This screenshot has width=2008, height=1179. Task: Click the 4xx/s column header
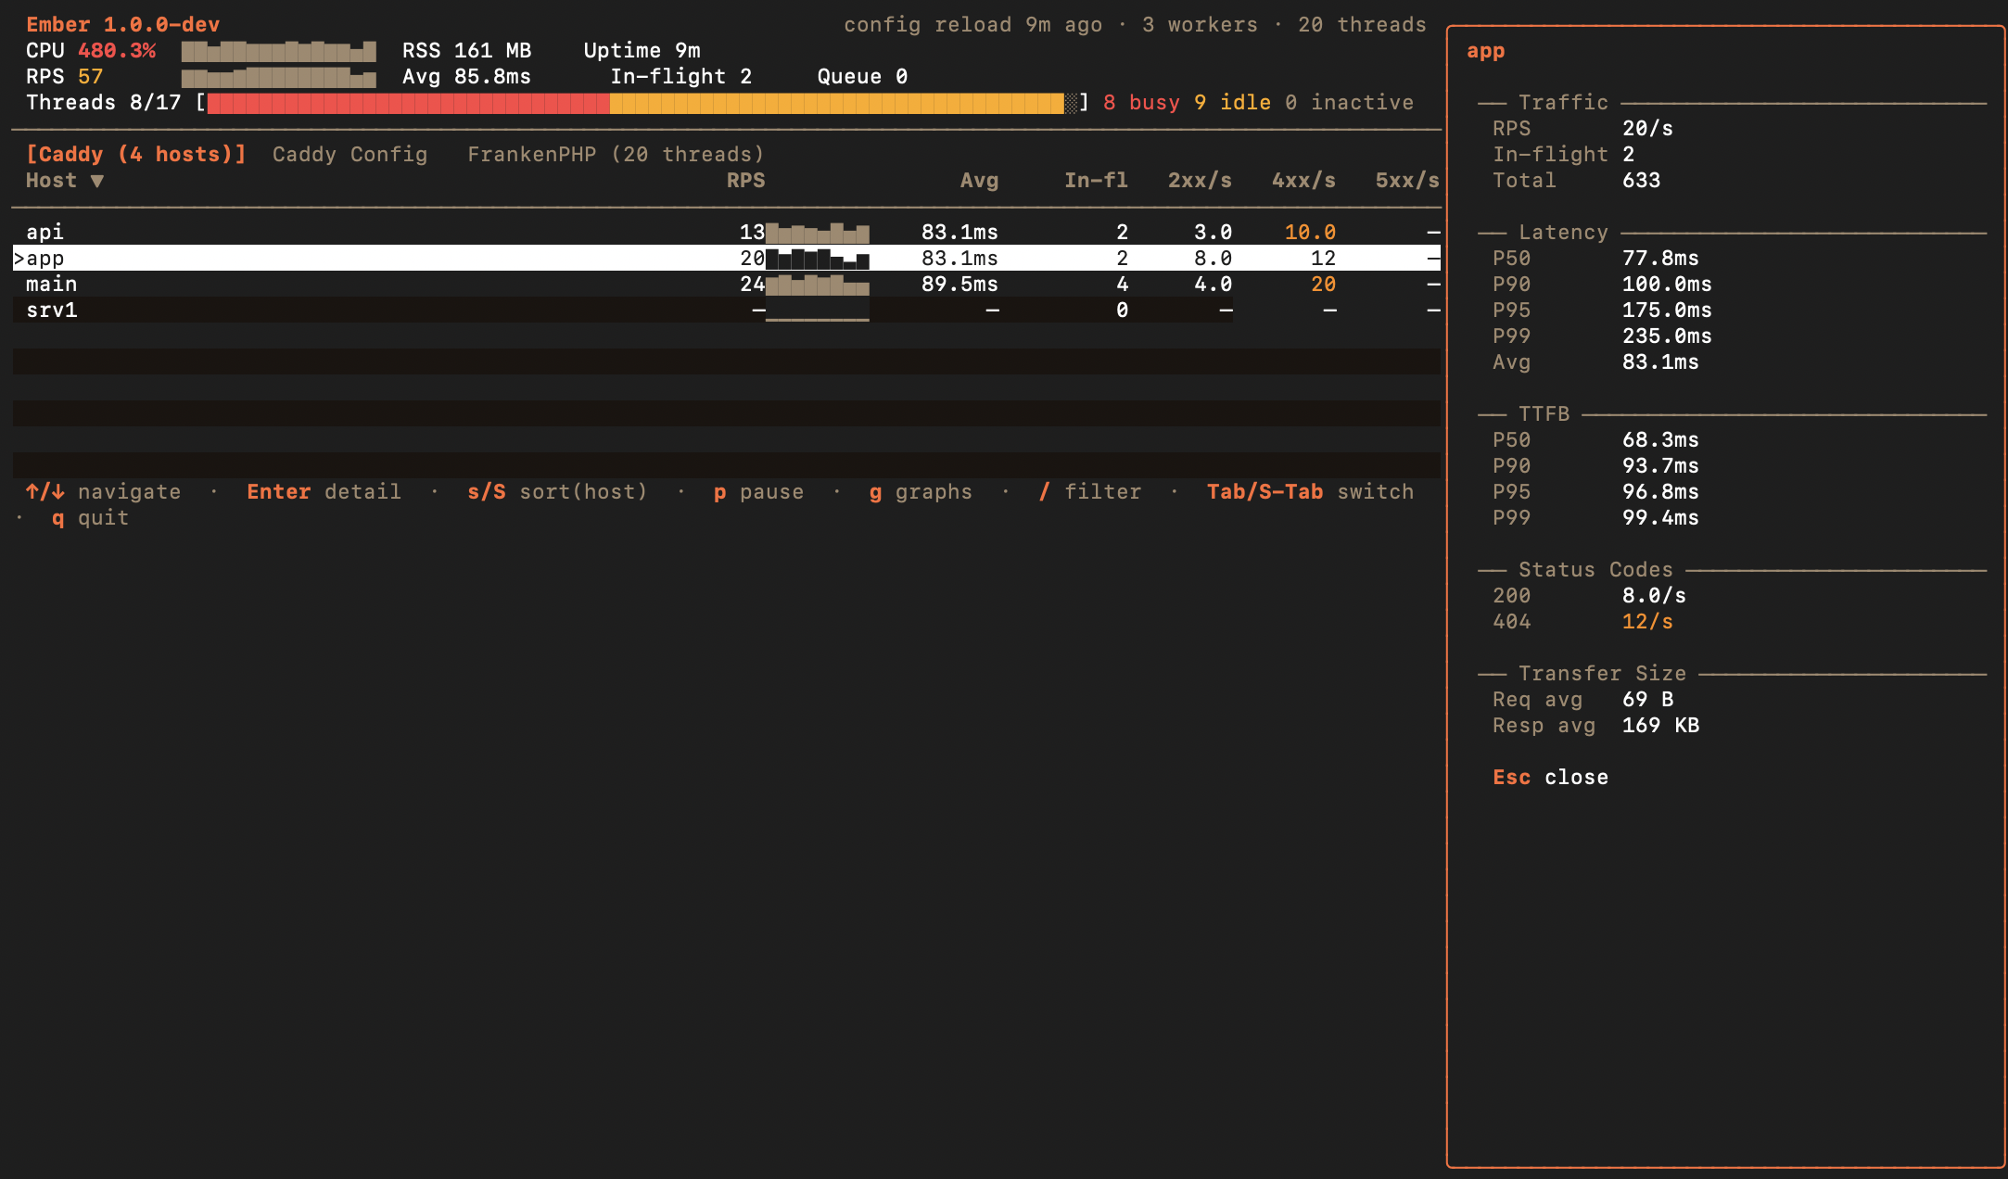(1303, 181)
